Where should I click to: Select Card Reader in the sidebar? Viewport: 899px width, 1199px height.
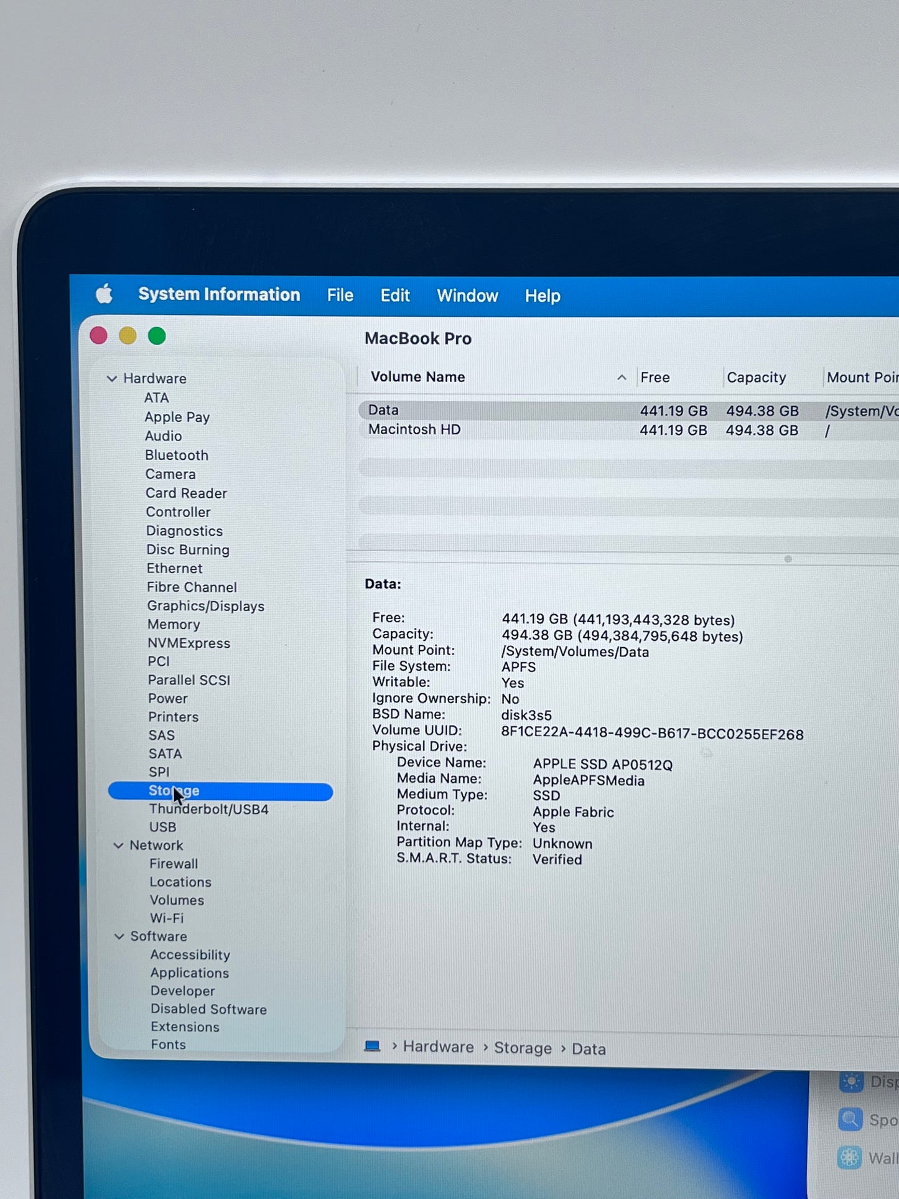coord(186,493)
